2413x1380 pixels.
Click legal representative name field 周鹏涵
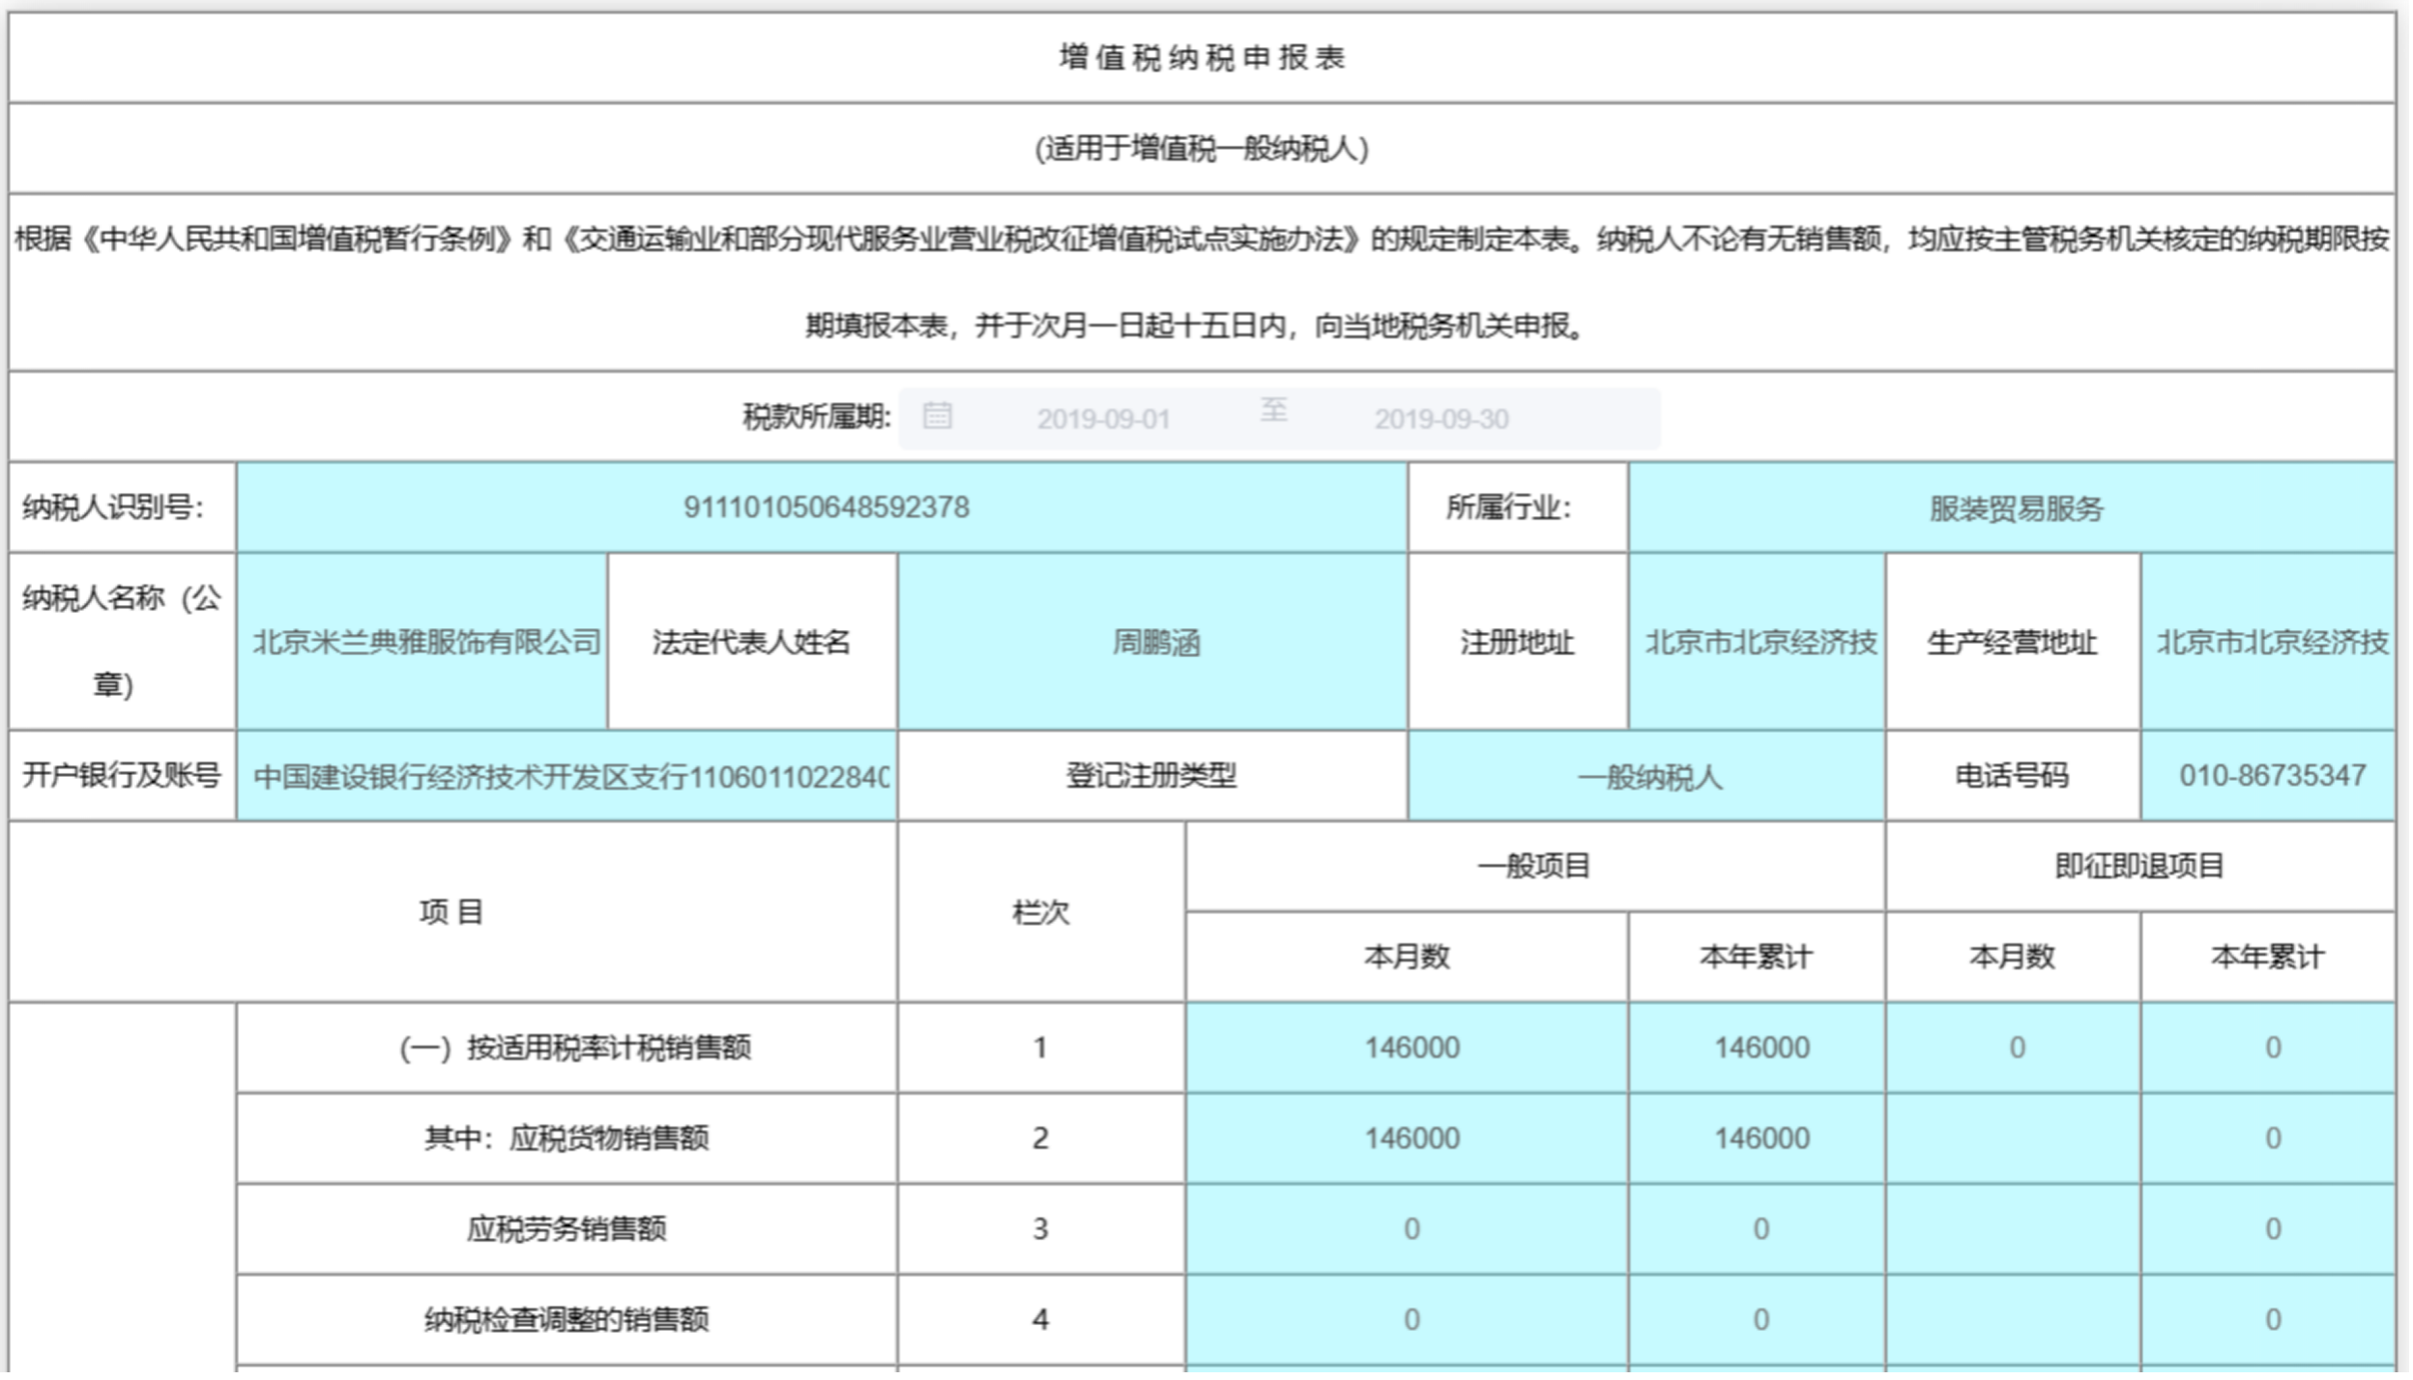pos(1154,642)
